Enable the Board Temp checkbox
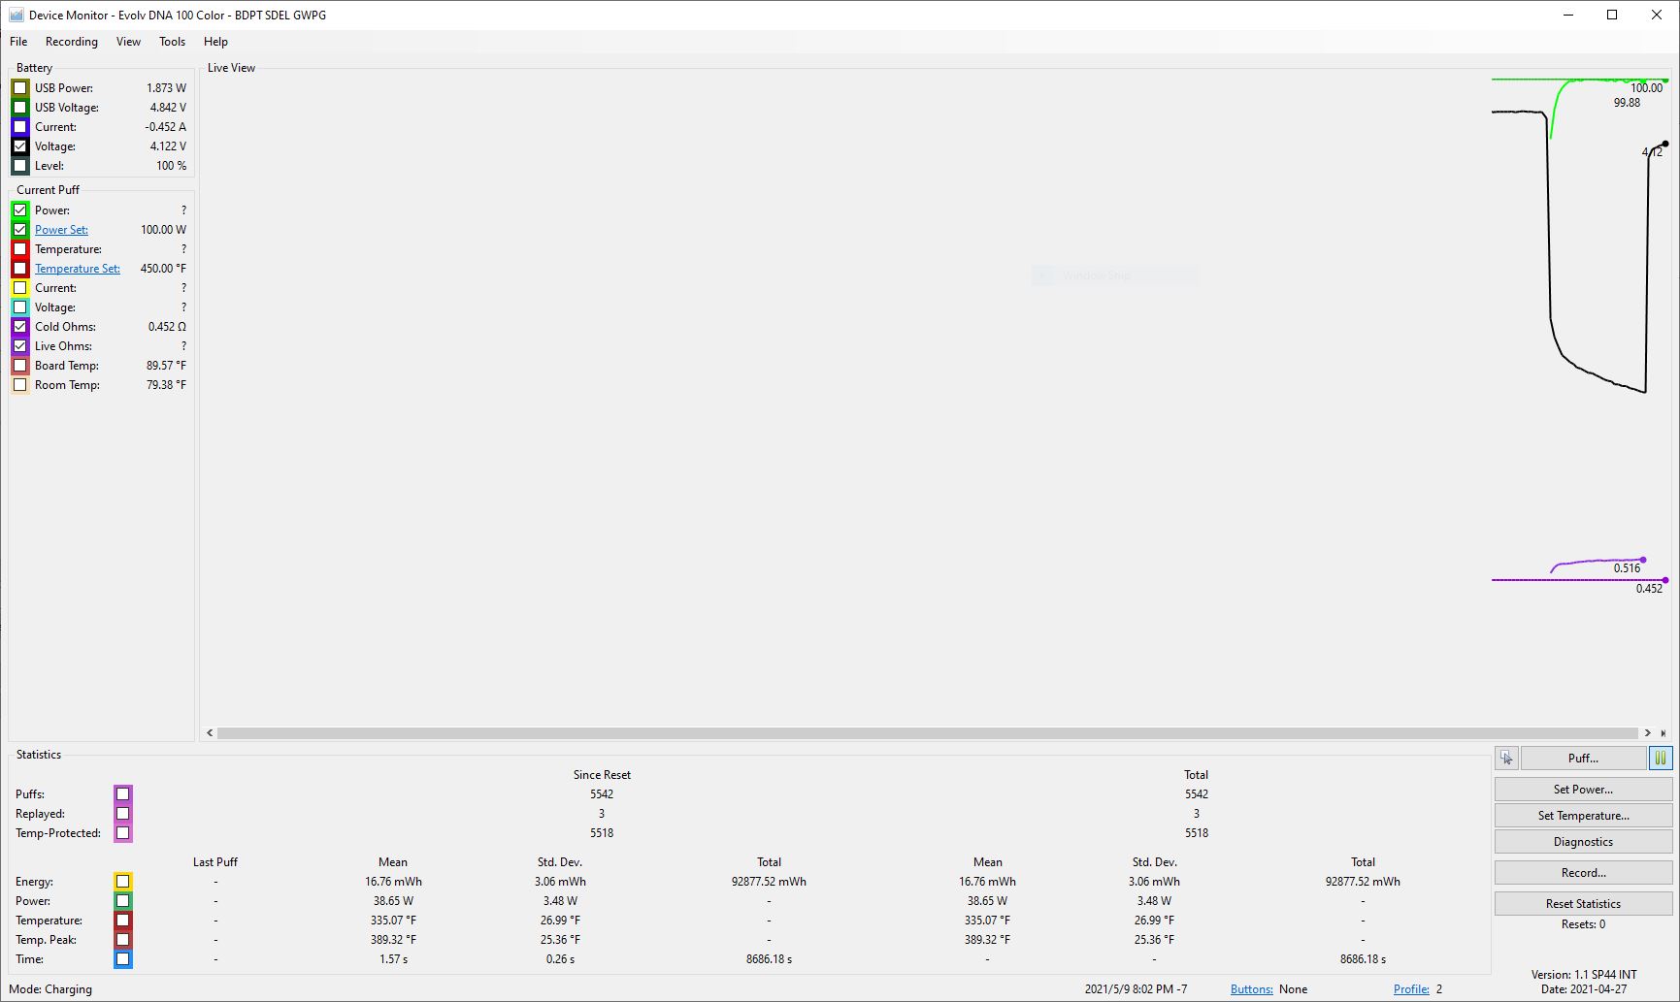 pos(20,366)
